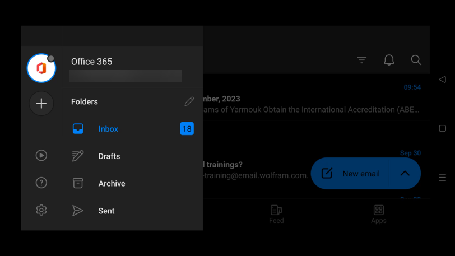Open the Drafts folder

[132, 156]
